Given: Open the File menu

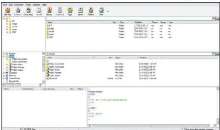Looking at the screenshot, I should 5,5.
